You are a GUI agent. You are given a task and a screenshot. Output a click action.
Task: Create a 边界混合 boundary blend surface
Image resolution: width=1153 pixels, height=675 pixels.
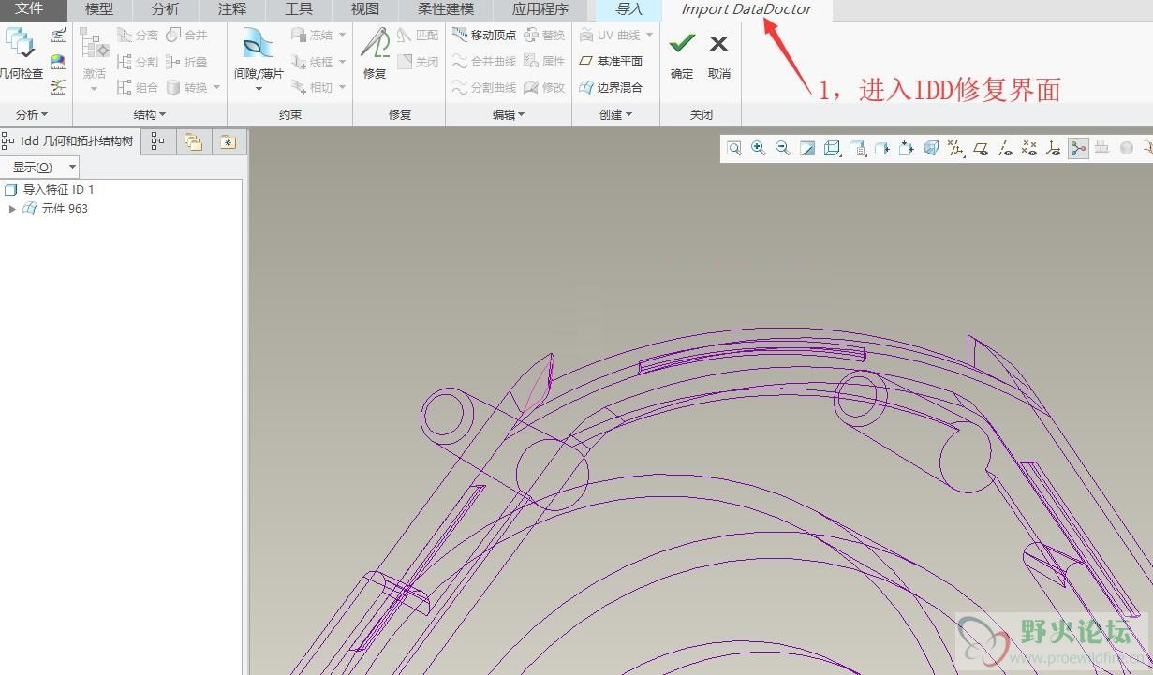coord(611,87)
